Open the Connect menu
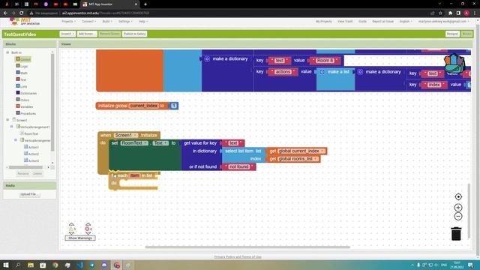The width and height of the screenshot is (480, 270). point(88,22)
